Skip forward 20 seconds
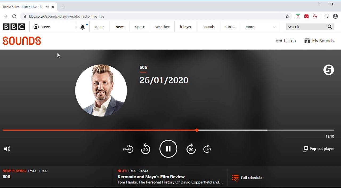 tap(191, 149)
